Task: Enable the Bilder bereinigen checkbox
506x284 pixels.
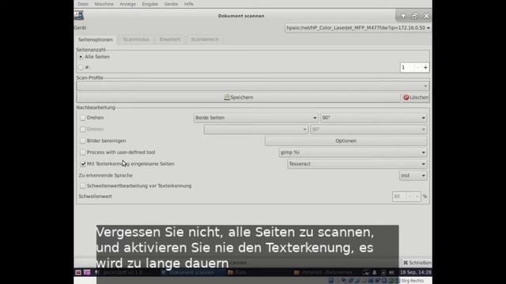Action: click(x=83, y=140)
